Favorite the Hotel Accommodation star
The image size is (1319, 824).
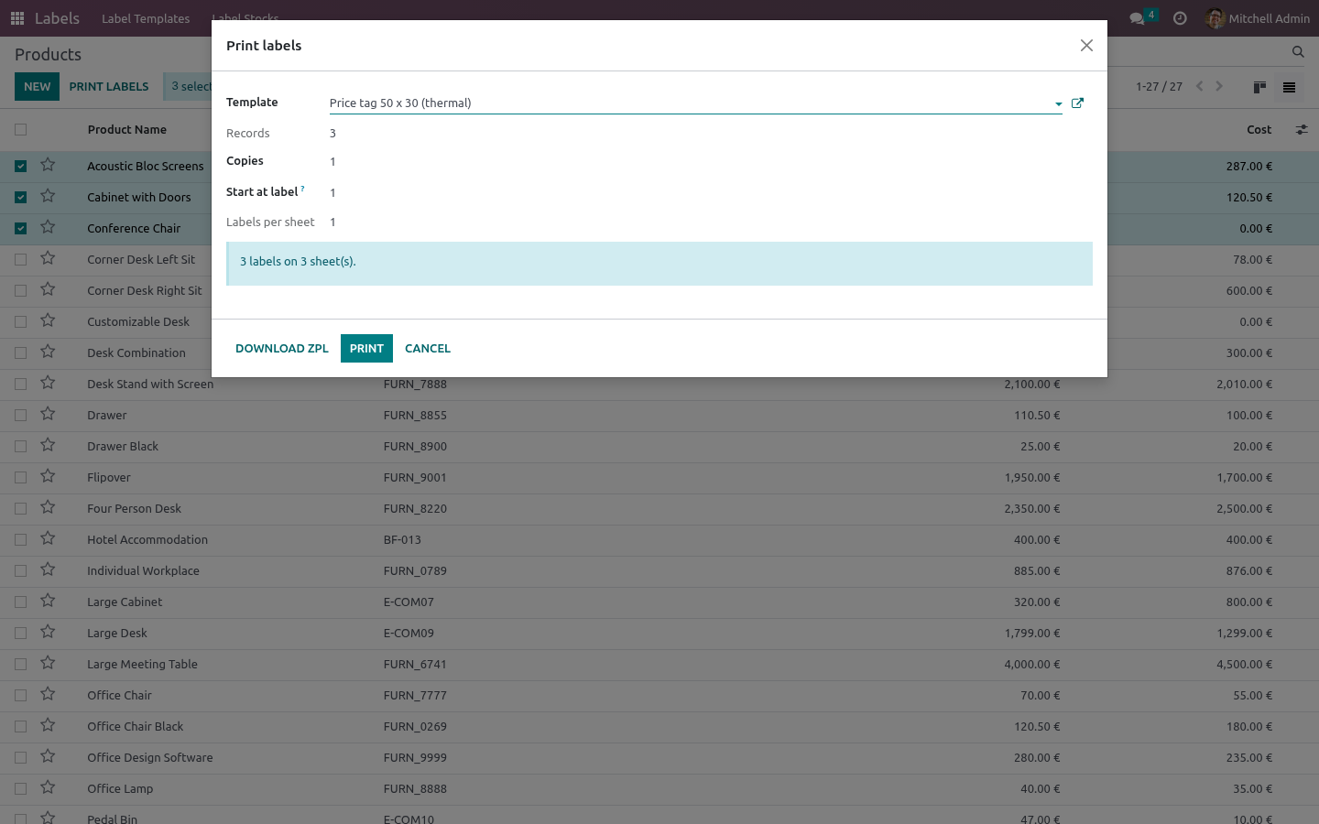(x=48, y=538)
